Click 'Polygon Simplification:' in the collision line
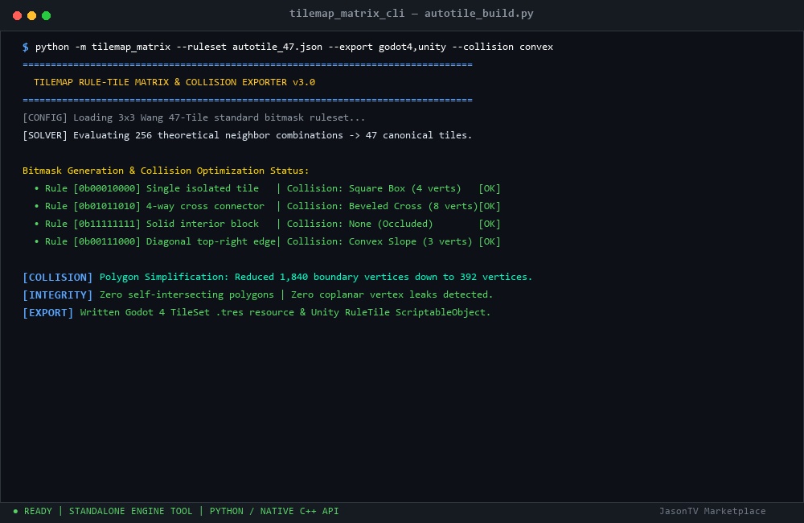This screenshot has width=804, height=523. (164, 277)
